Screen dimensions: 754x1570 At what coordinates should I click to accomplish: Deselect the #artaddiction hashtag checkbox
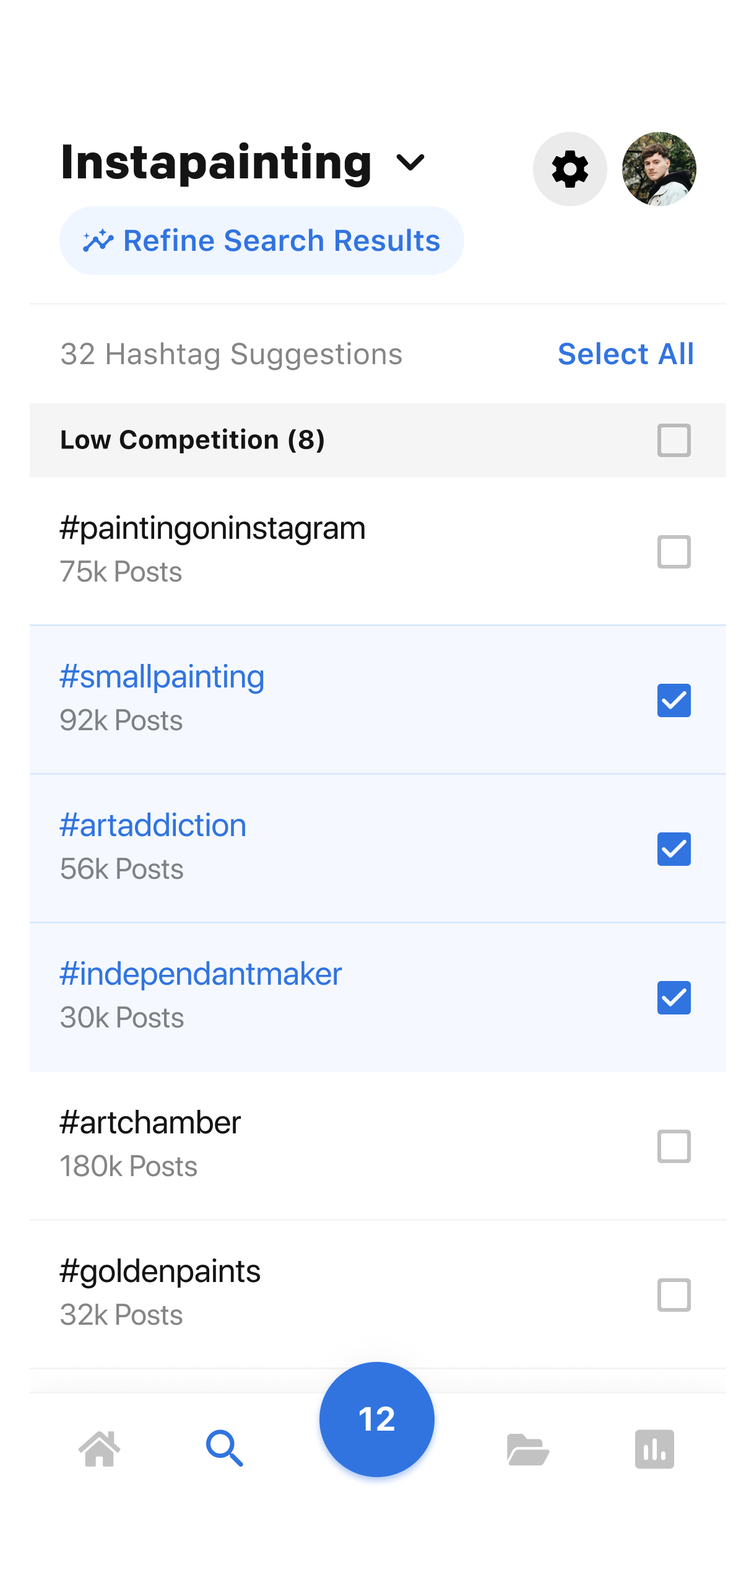coord(674,849)
